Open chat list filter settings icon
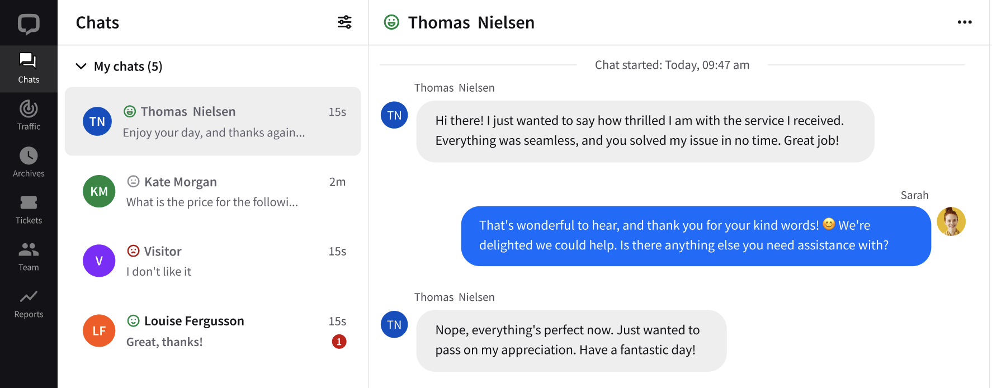Image resolution: width=992 pixels, height=388 pixels. (x=344, y=22)
